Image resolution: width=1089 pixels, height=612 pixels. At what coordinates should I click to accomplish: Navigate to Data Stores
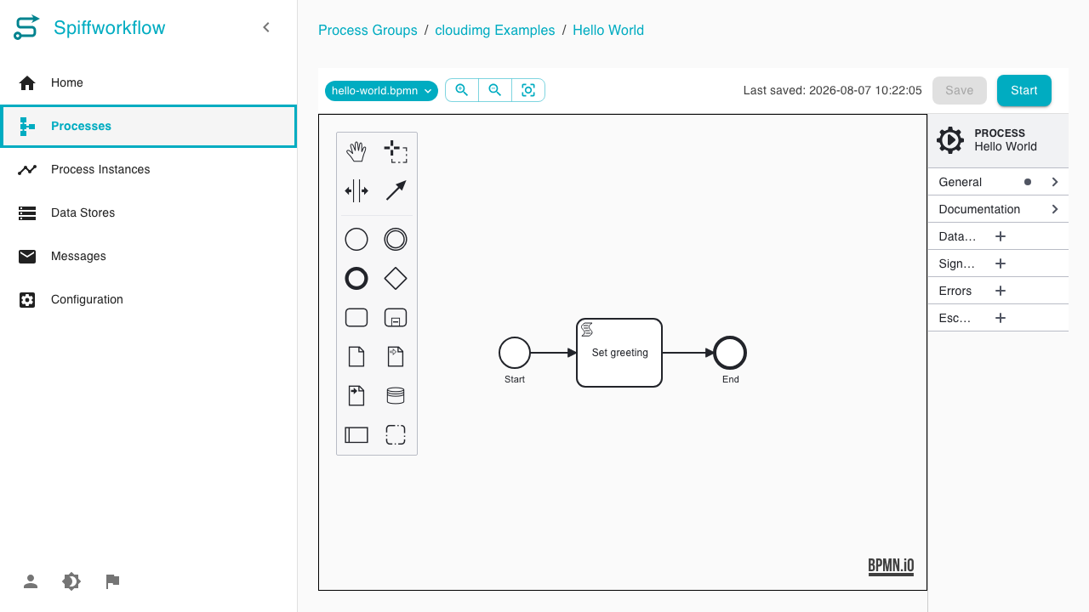[149, 212]
